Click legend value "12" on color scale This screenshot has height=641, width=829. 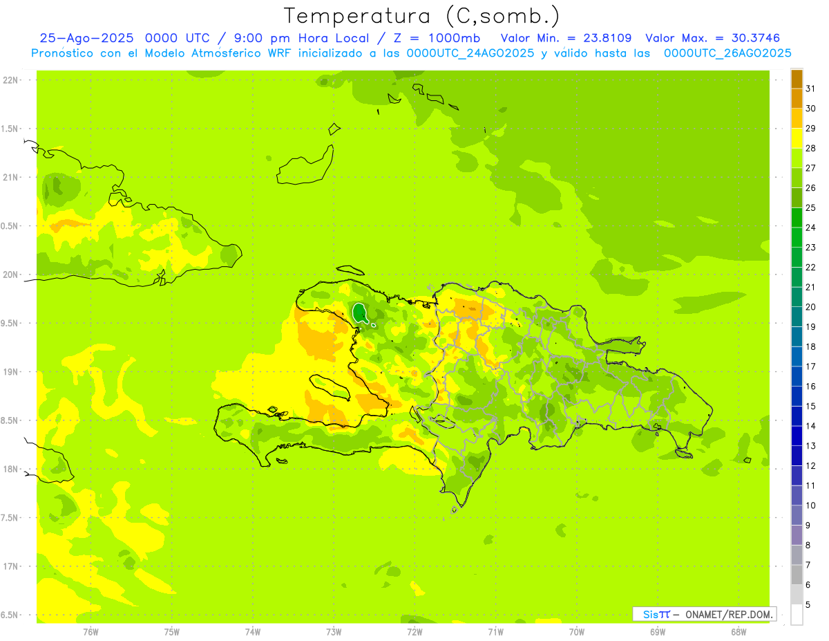tap(810, 465)
